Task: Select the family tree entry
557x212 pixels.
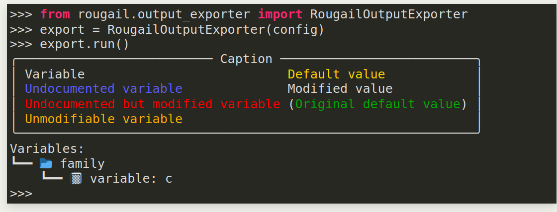Action: (82, 163)
